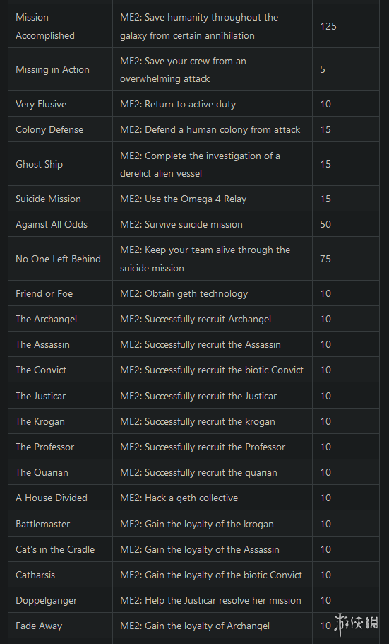Select Colony Defense description text
This screenshot has width=389, height=644.
[x=210, y=129]
